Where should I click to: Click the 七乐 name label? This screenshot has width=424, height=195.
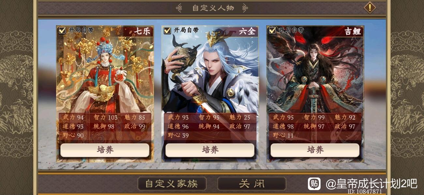[x=142, y=31]
